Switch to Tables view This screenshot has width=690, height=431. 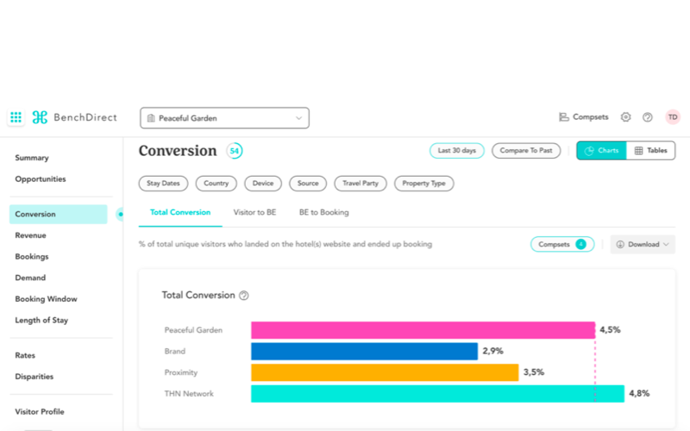650,151
